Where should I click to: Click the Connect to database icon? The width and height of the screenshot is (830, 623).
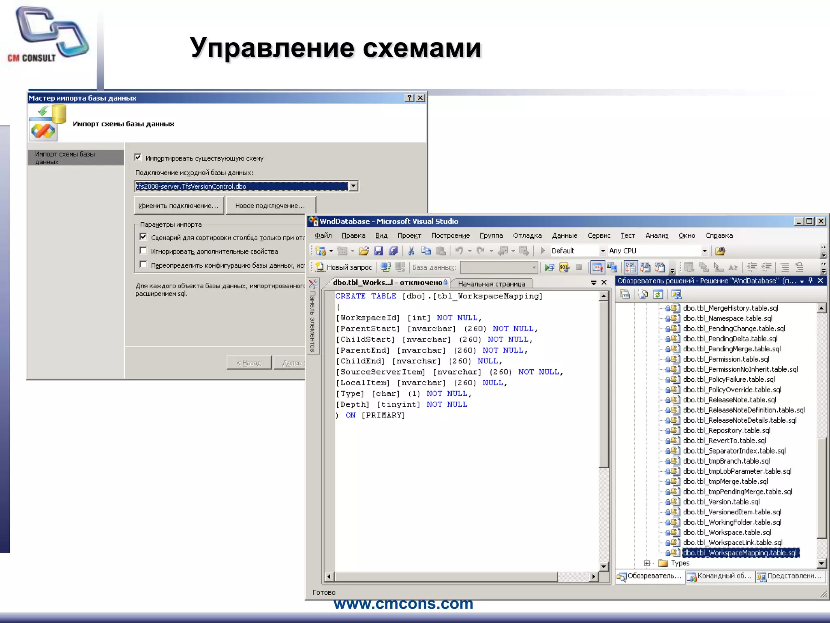coord(385,267)
